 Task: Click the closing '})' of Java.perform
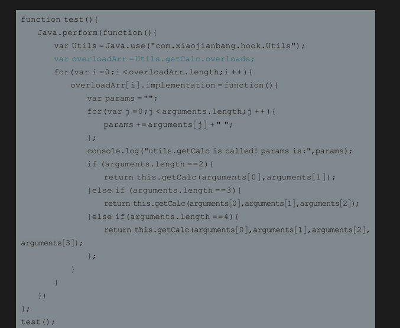point(42,296)
